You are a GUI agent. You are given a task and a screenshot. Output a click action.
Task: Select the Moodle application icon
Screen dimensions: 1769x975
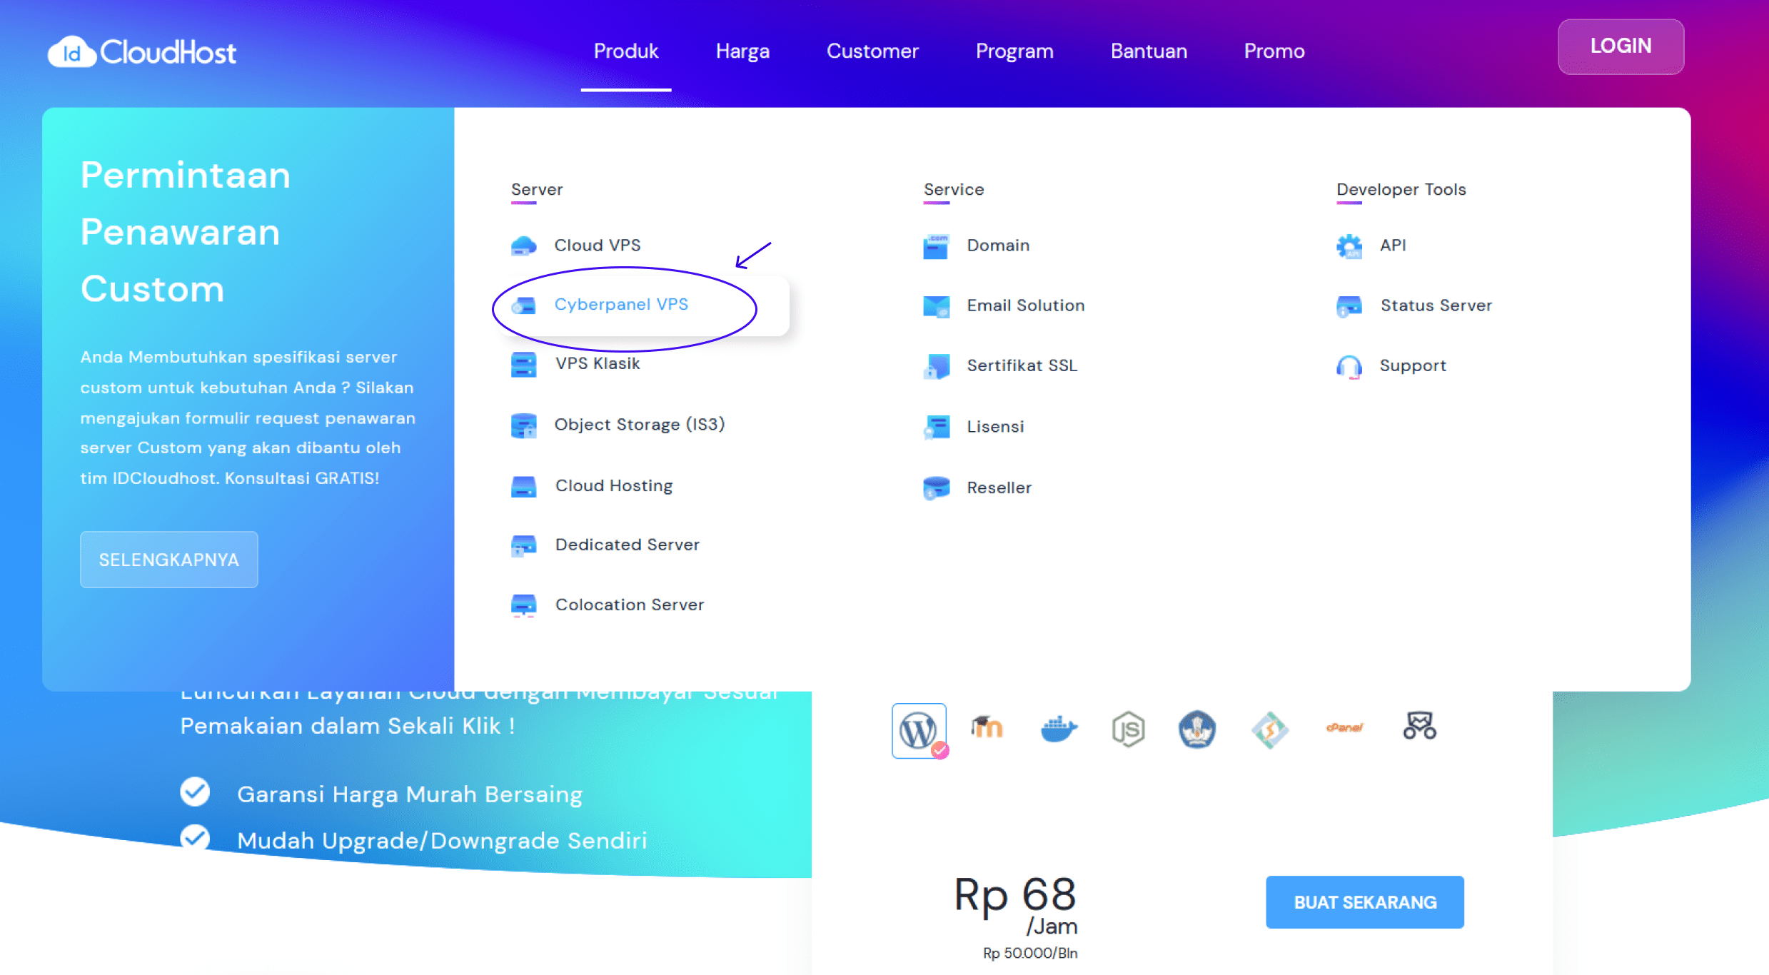pyautogui.click(x=989, y=729)
